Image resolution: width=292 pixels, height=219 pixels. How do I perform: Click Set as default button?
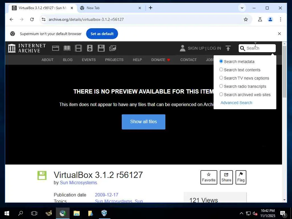[x=102, y=34]
